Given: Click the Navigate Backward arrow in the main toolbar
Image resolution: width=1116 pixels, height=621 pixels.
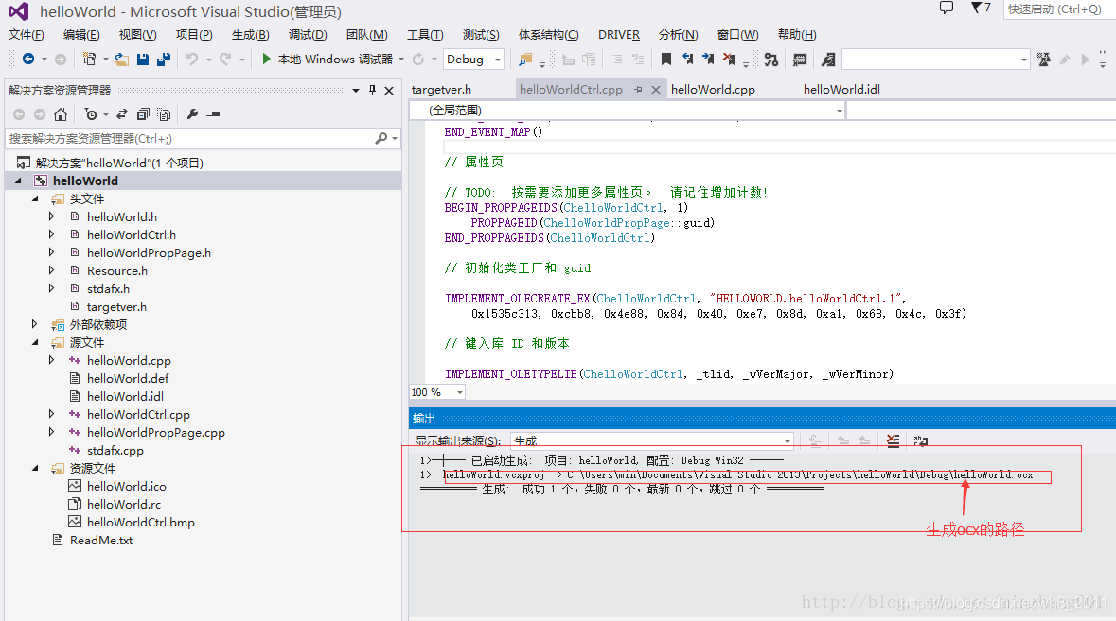Looking at the screenshot, I should click(x=28, y=59).
